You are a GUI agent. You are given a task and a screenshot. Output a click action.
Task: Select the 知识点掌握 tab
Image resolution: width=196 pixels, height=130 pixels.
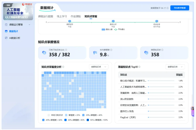[x=91, y=16]
